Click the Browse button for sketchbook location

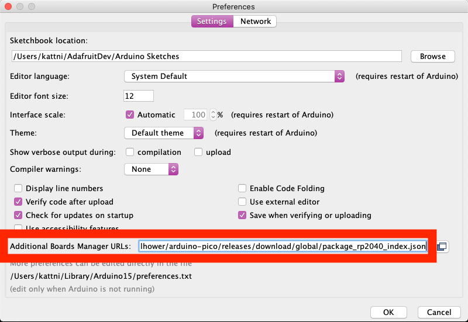coord(432,56)
